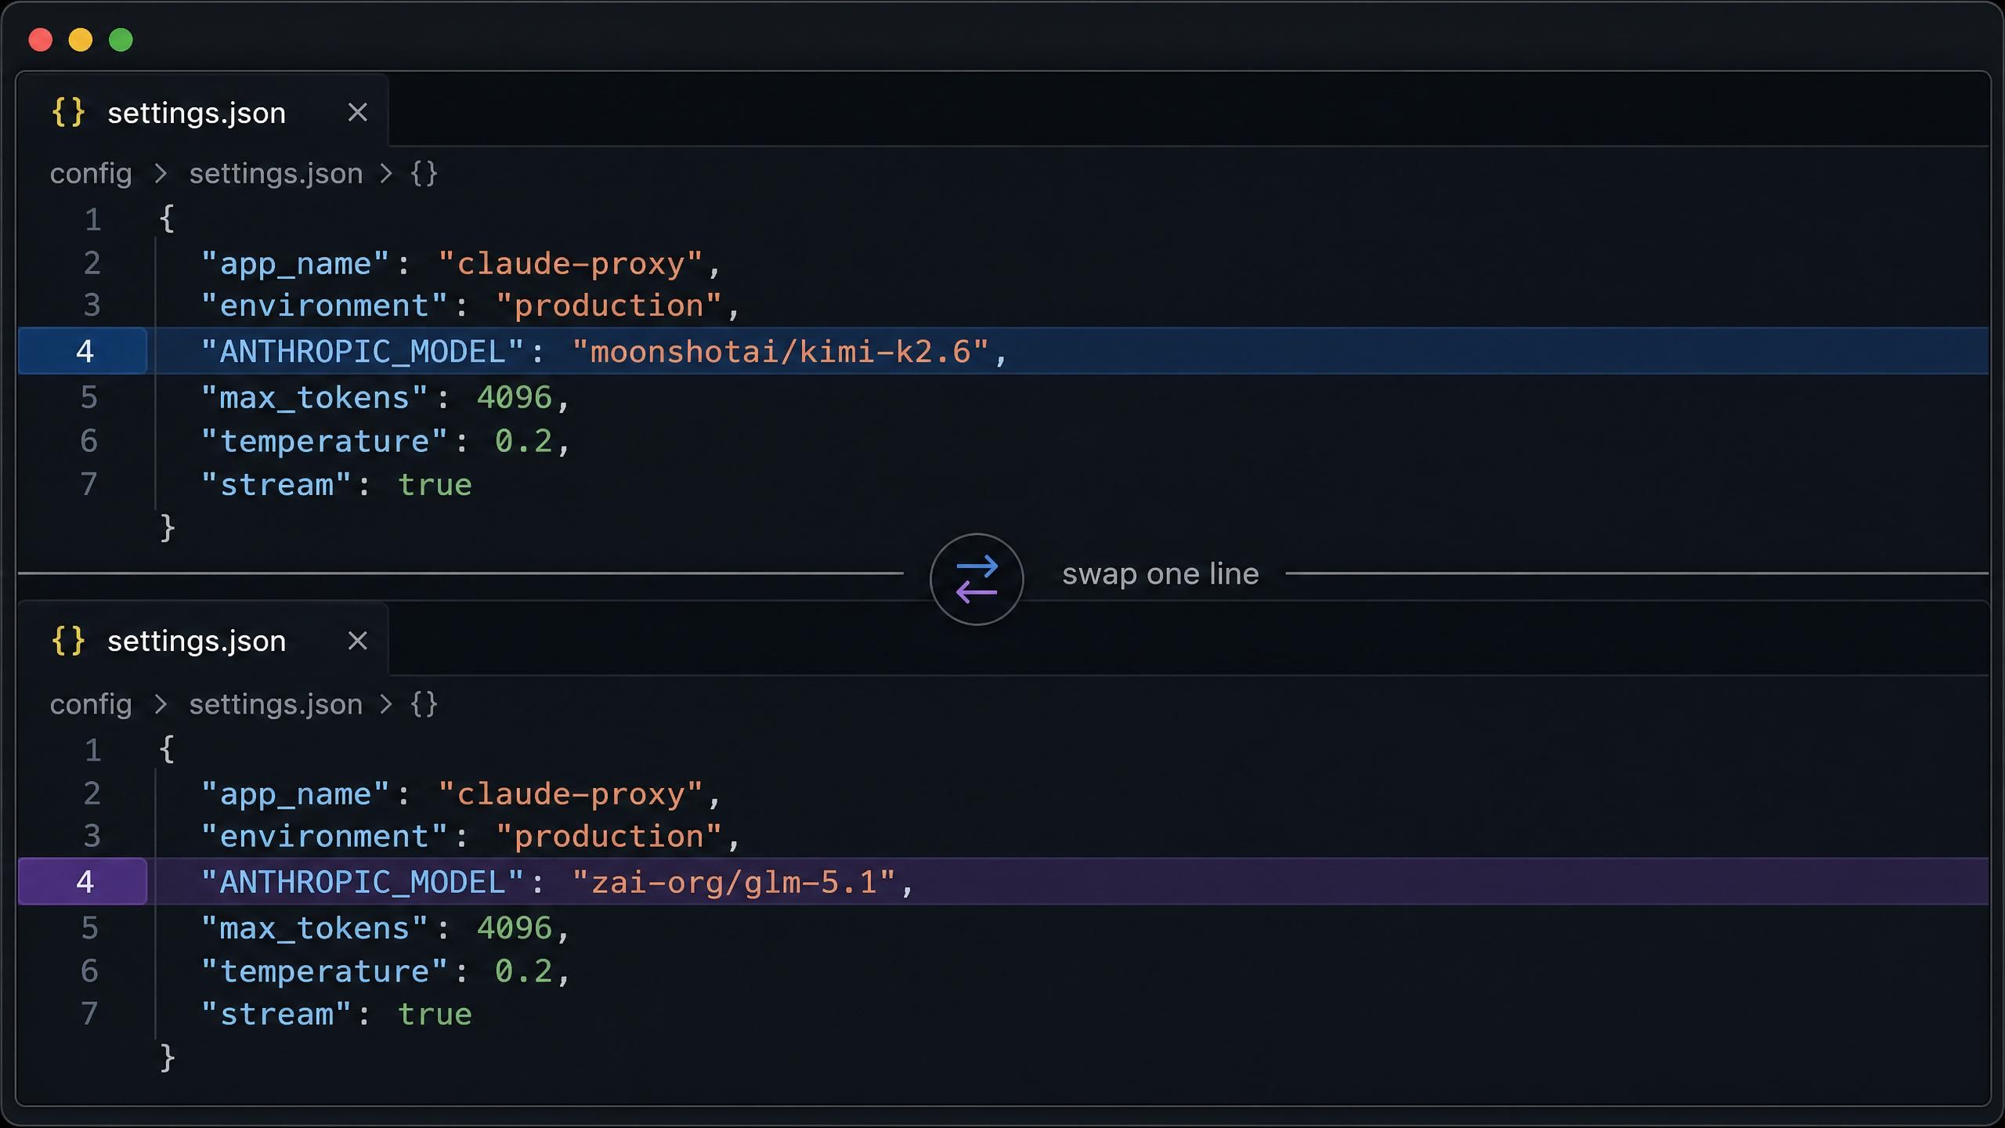Click the "swap one line" label
Image resolution: width=2005 pixels, height=1128 pixels.
1160,574
